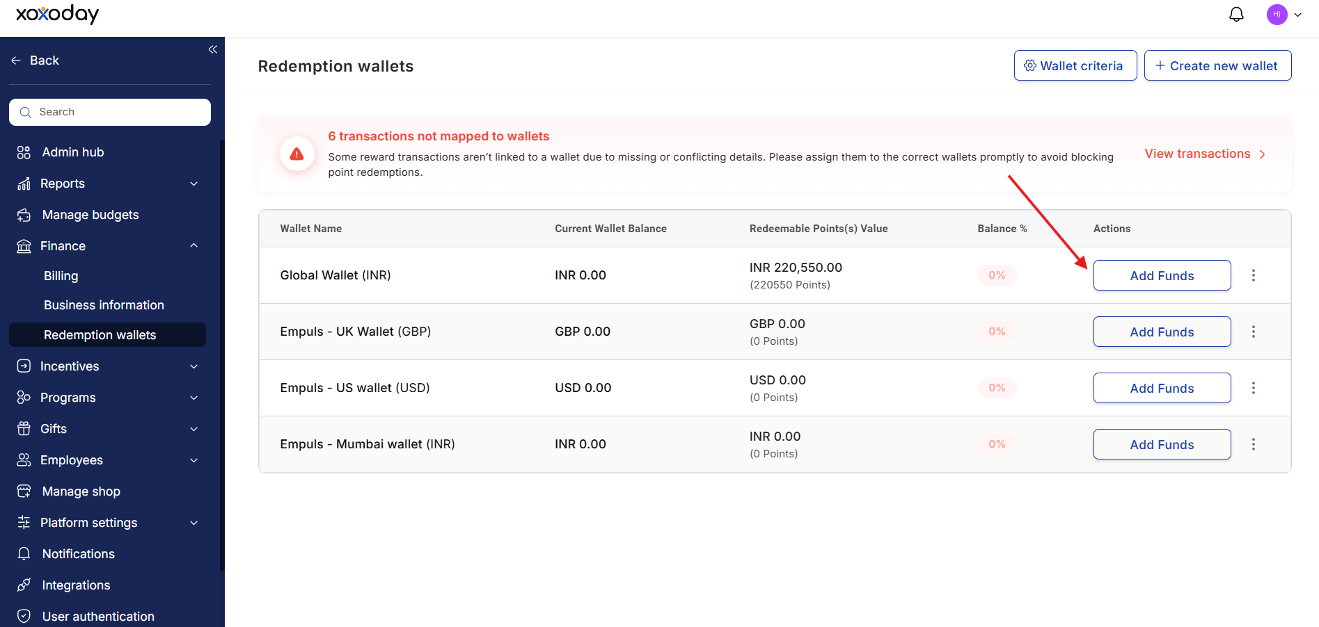This screenshot has width=1319, height=627.
Task: Expand the Programs menu chevron
Action: point(194,398)
